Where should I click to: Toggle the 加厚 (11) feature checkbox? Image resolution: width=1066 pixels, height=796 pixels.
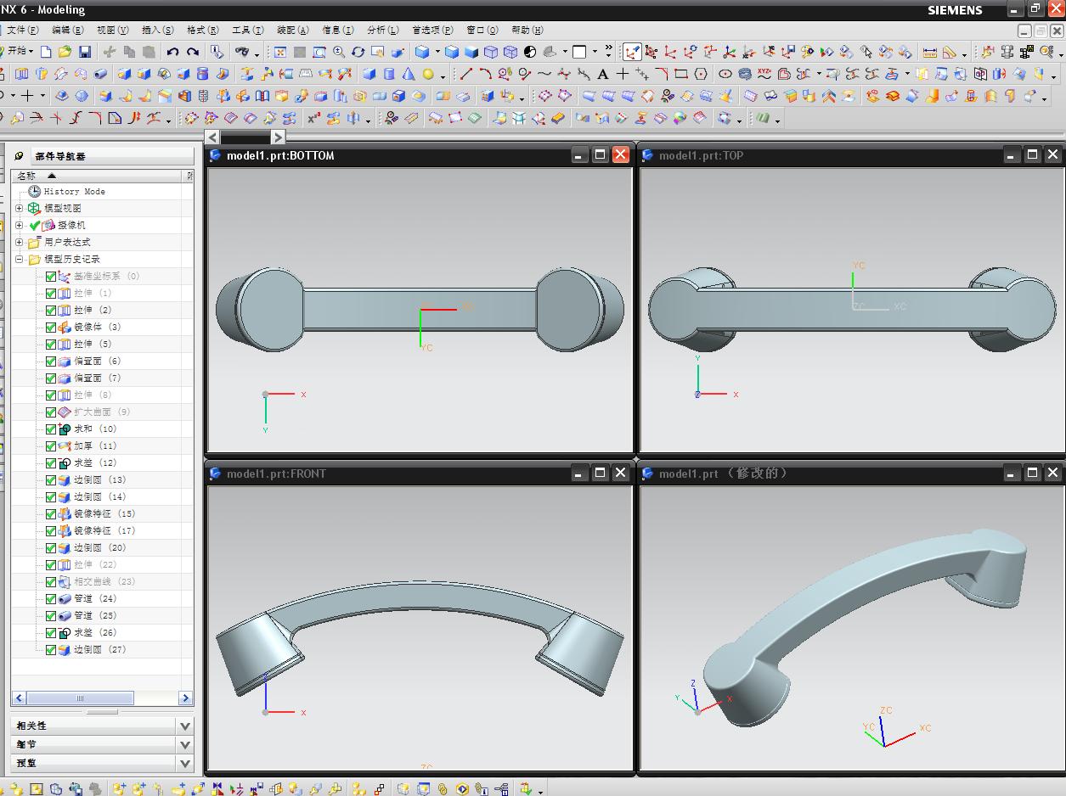(x=51, y=446)
